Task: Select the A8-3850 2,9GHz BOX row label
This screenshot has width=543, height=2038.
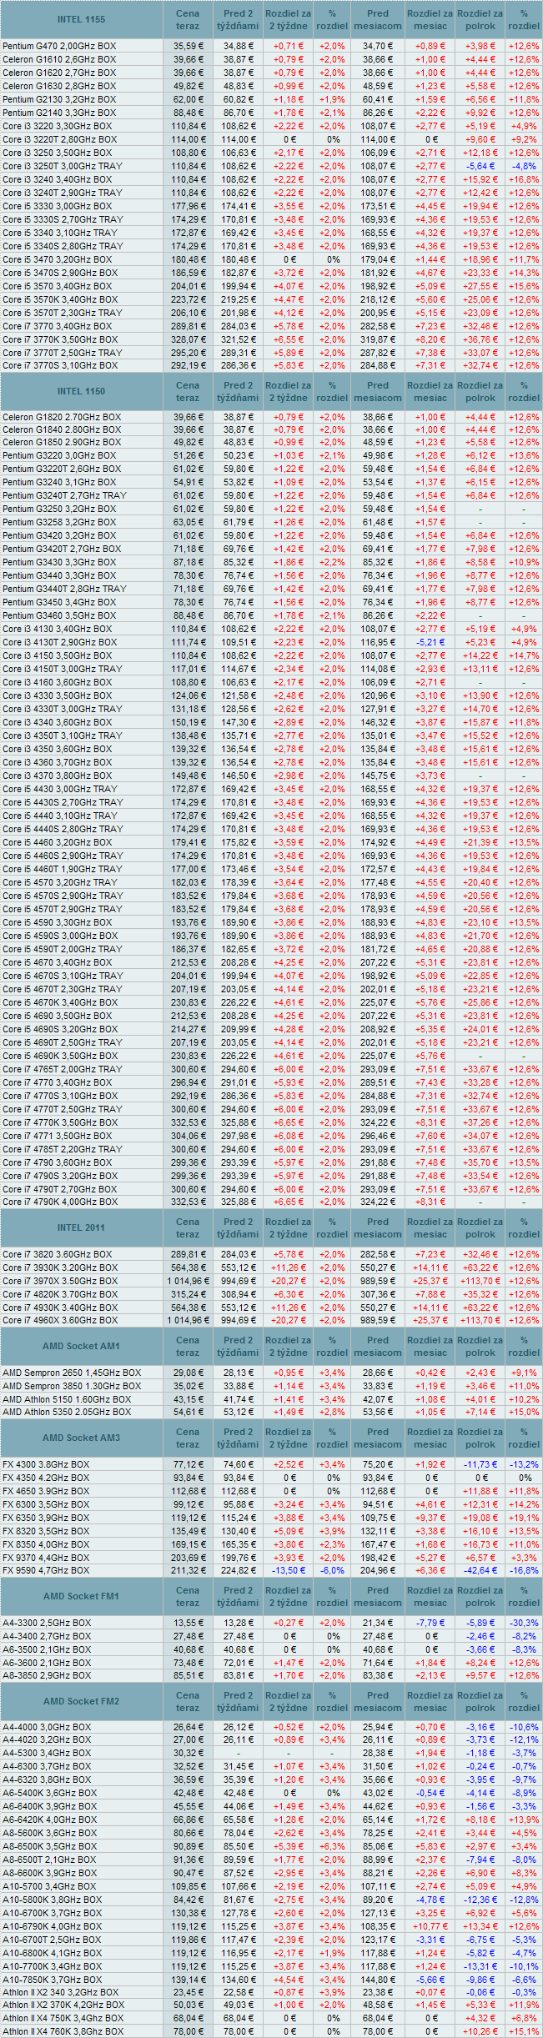Action: click(x=47, y=1676)
